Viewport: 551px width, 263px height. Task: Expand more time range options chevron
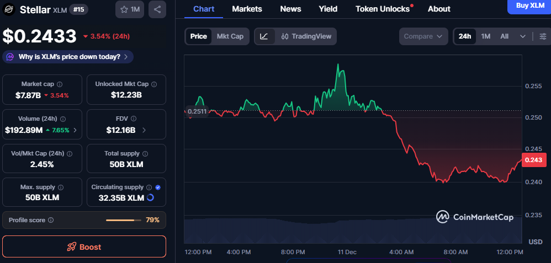[522, 36]
